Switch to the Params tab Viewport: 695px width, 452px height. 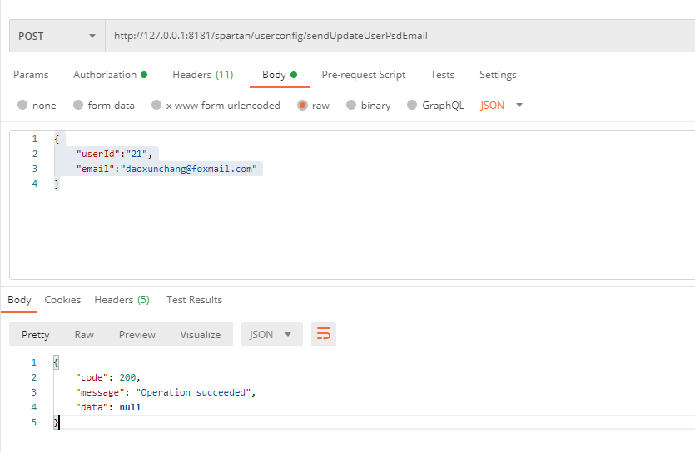click(31, 75)
